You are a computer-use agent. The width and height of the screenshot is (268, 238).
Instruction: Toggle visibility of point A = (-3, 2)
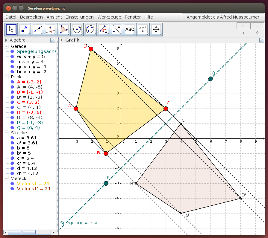point(12,82)
